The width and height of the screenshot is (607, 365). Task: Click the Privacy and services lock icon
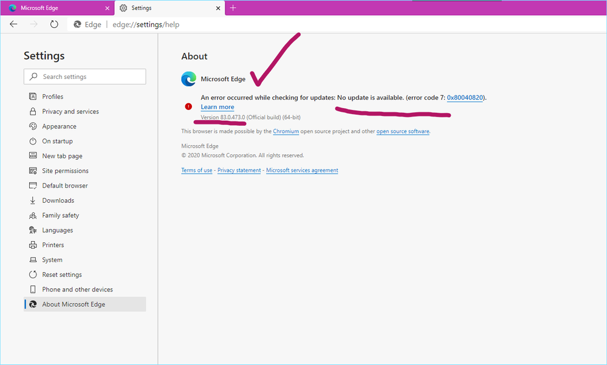pyautogui.click(x=33, y=112)
